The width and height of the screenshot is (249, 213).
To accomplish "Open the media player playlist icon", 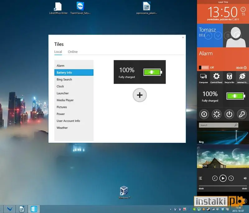I will point(200,178).
